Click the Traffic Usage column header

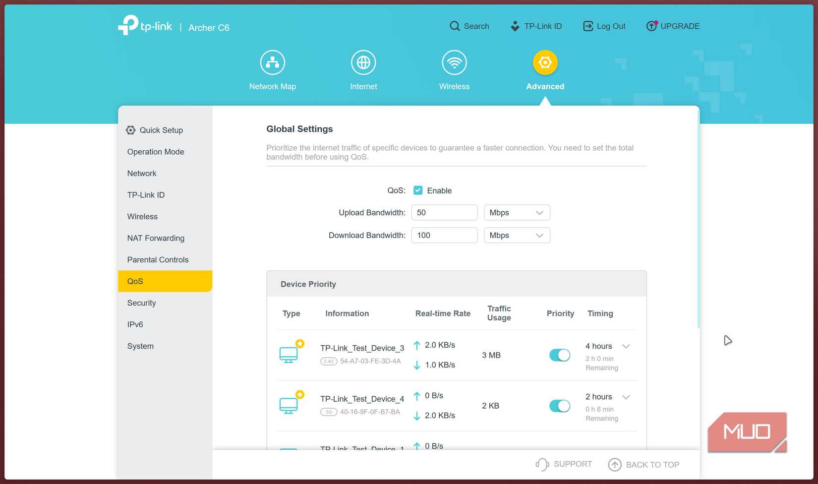pos(499,313)
